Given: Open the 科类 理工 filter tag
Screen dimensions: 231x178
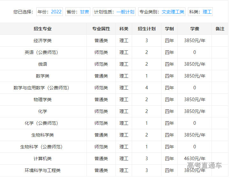Looking at the screenshot, I should click(x=200, y=12).
